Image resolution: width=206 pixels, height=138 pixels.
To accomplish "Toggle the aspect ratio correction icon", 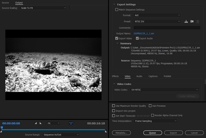I will [x=71, y=123].
